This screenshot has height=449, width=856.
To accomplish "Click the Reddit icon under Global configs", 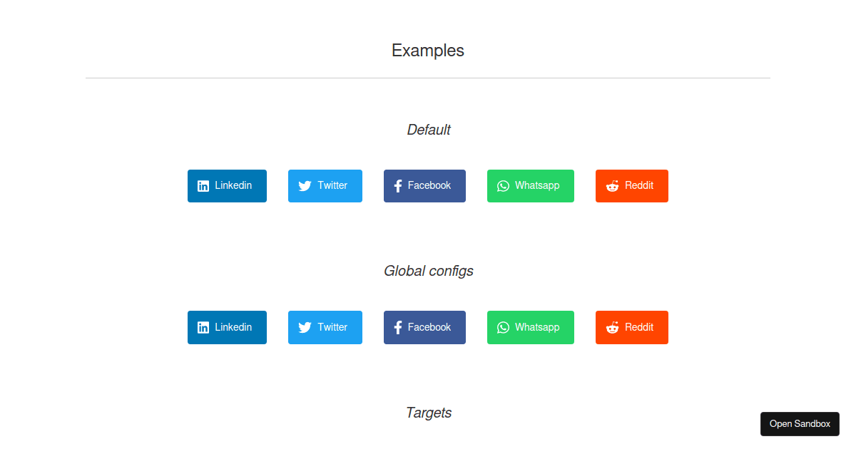I will point(612,328).
